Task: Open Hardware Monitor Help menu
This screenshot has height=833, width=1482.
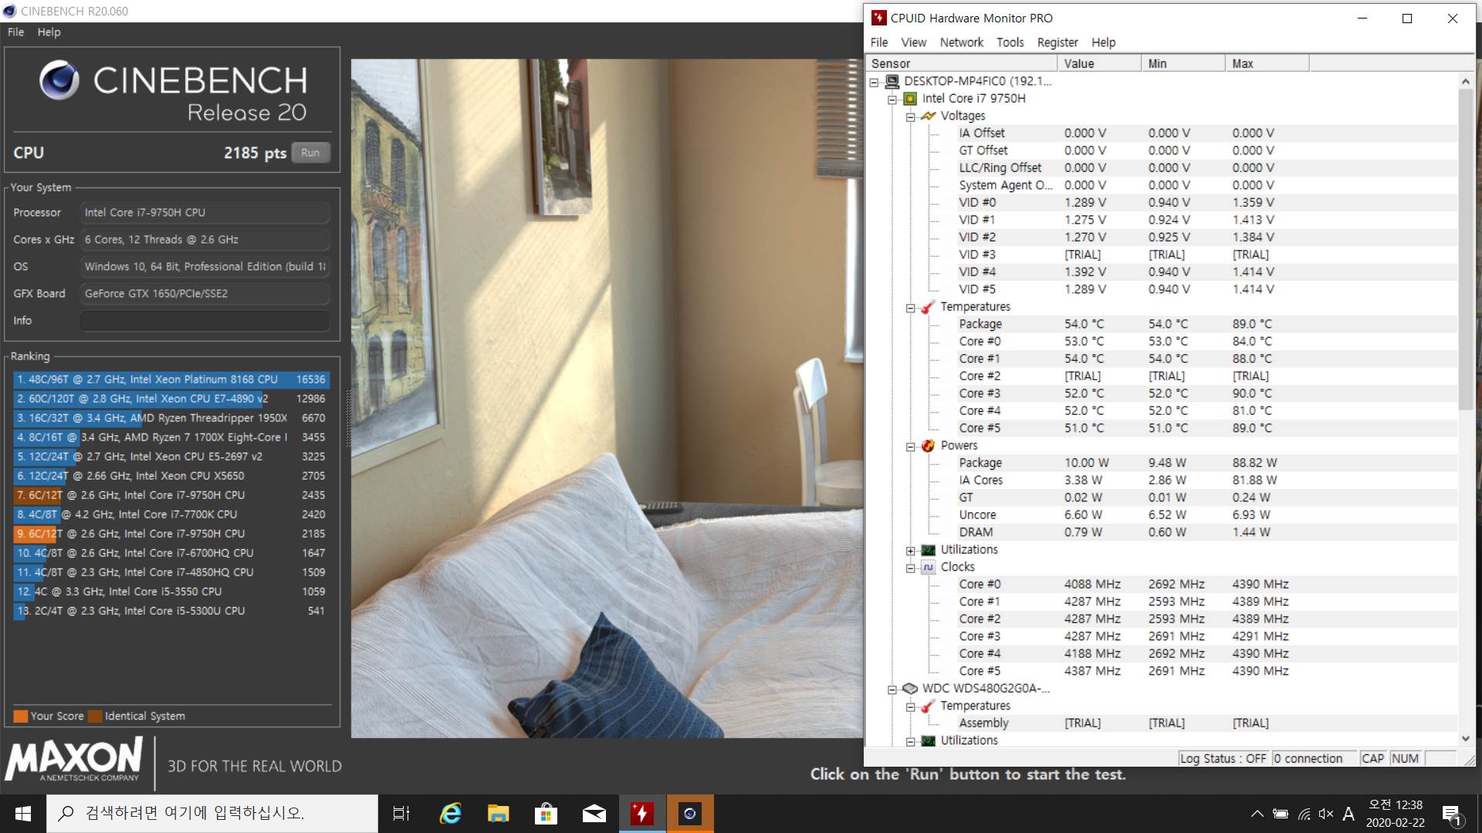Action: [1103, 42]
